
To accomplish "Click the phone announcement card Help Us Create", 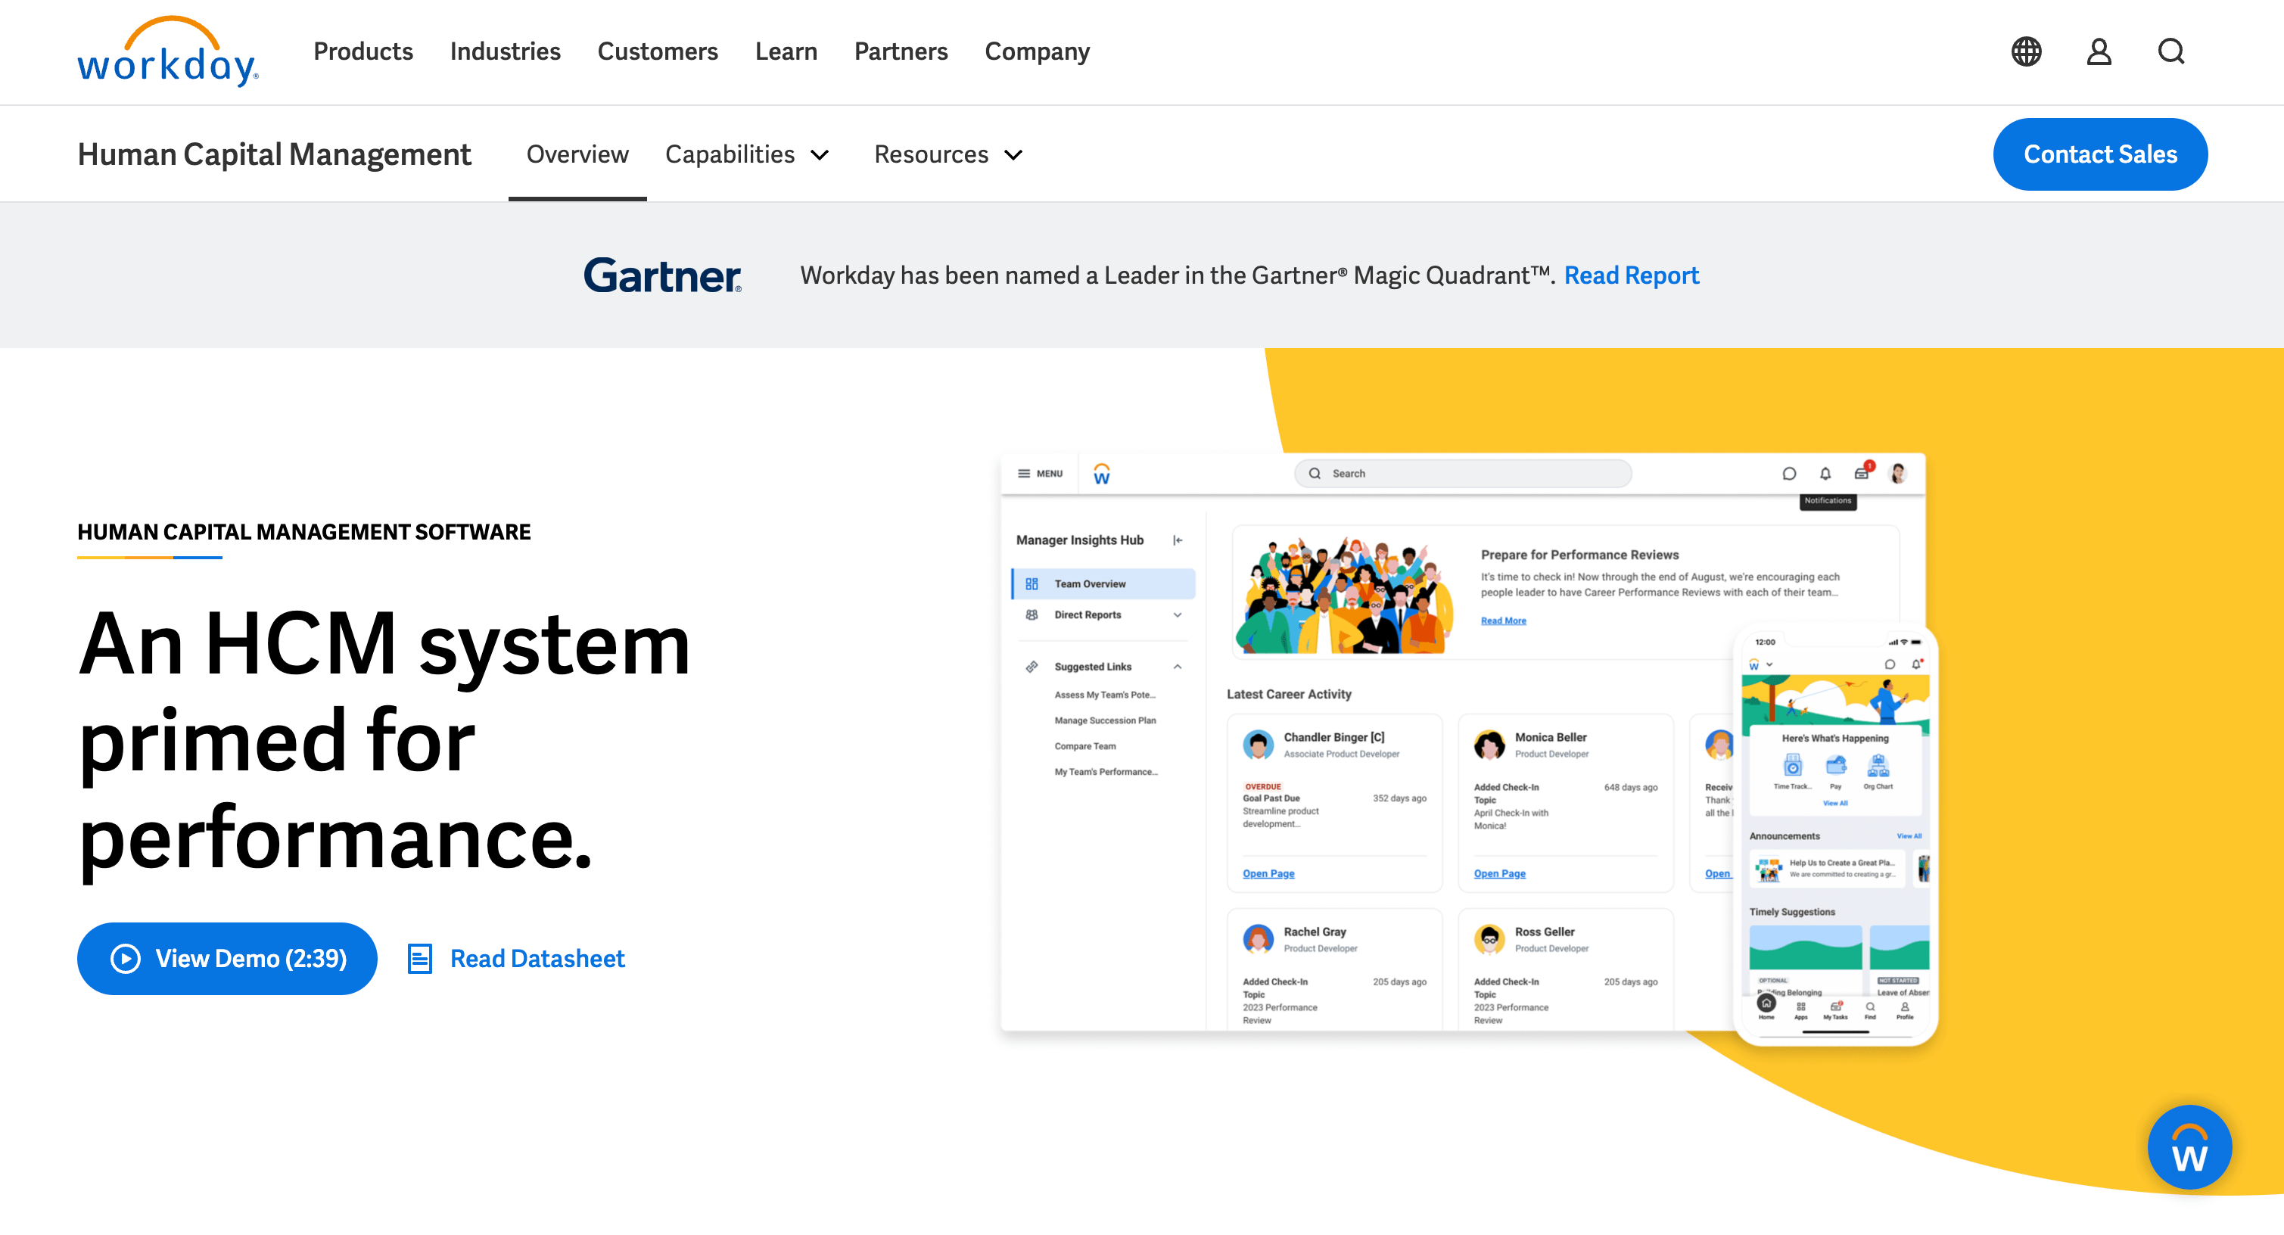I will (x=1828, y=869).
